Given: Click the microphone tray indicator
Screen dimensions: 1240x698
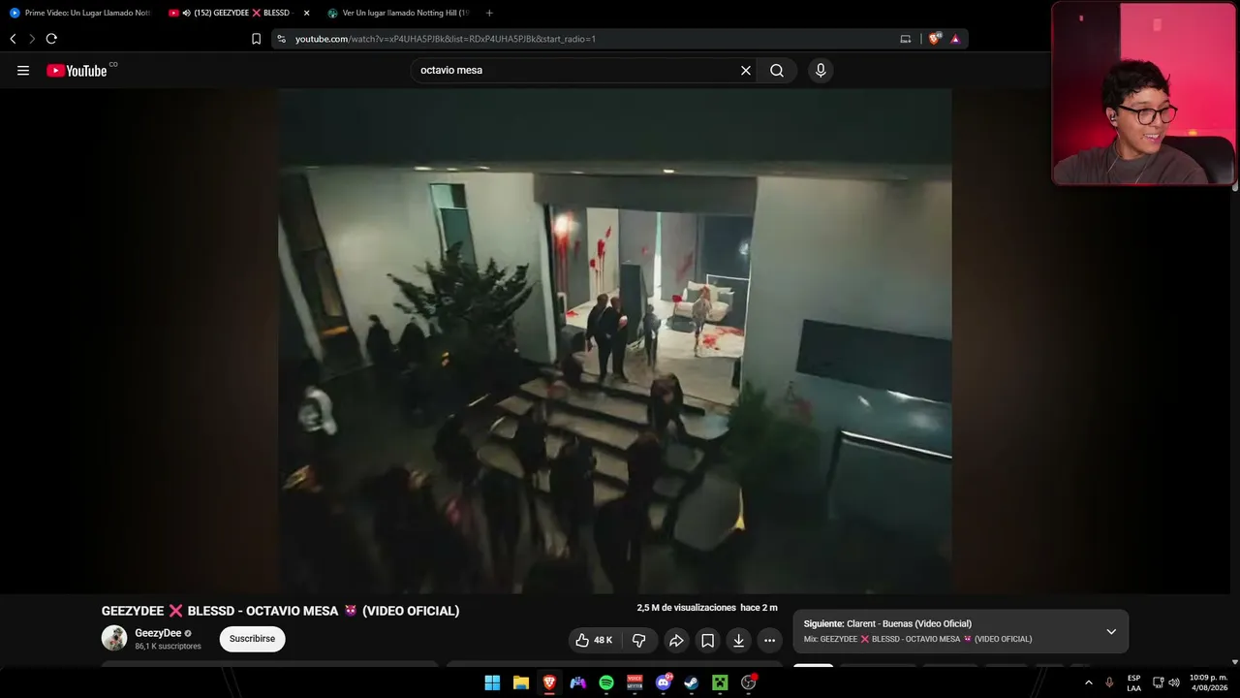Looking at the screenshot, I should [1109, 682].
